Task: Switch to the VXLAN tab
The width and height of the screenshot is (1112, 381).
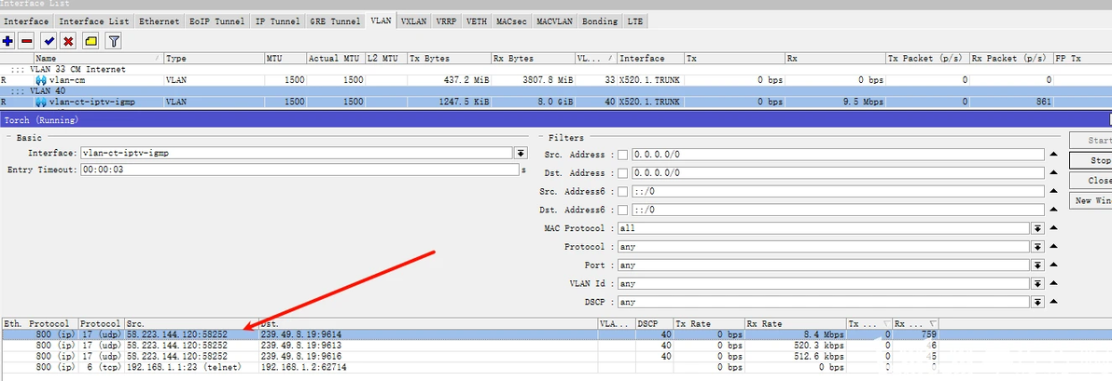Action: coord(413,21)
